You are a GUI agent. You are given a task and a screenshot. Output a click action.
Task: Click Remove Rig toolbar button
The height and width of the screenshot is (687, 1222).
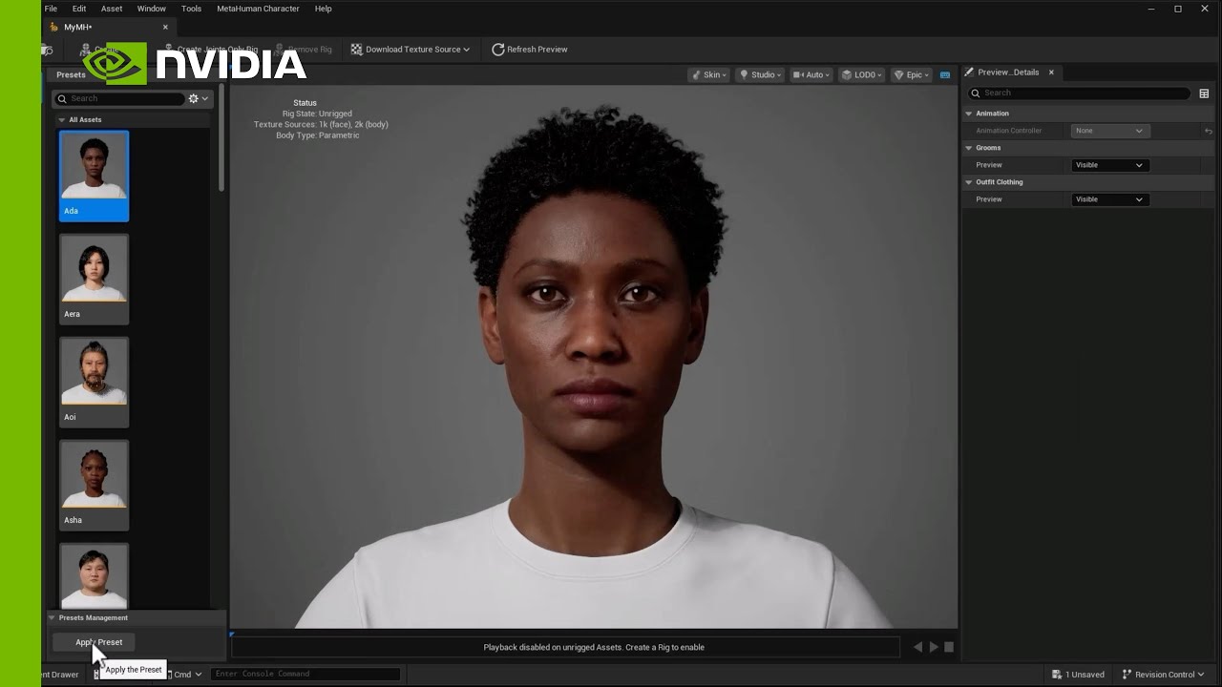(x=304, y=49)
